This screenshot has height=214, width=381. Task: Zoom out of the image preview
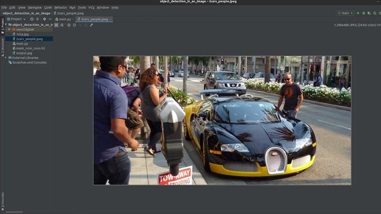[x=74, y=25]
